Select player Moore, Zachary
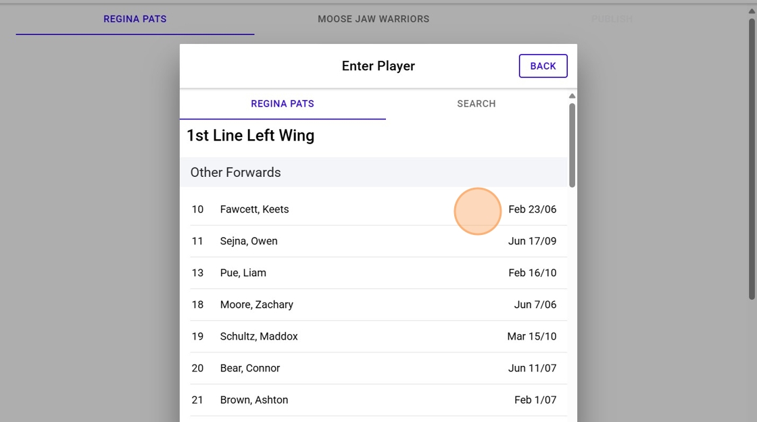This screenshot has width=757, height=422. (257, 305)
